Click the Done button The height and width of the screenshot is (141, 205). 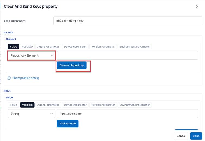196,136
